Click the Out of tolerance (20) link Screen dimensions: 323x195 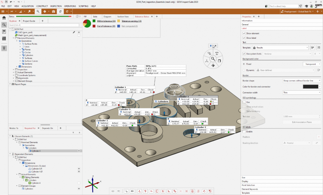coord(106,26)
